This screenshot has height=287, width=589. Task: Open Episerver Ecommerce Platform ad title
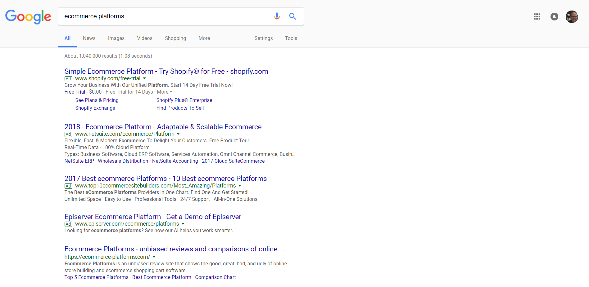pyautogui.click(x=153, y=217)
